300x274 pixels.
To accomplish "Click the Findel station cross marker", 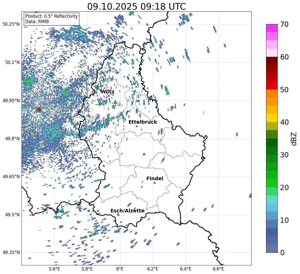I will point(155,183).
